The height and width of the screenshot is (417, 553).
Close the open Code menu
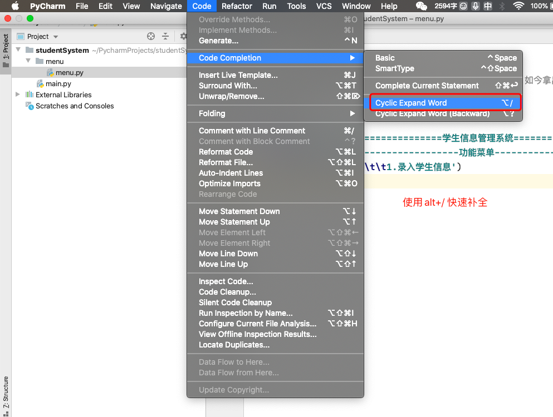point(202,6)
